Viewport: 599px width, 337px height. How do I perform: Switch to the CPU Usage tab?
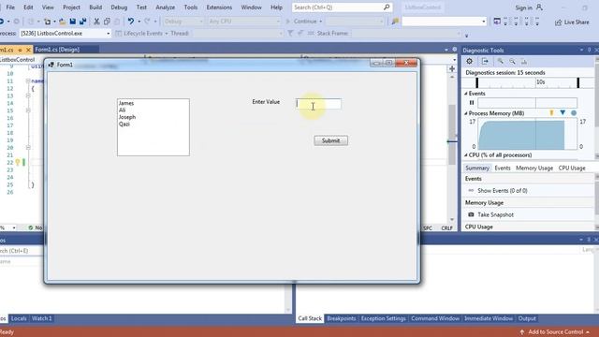[x=572, y=168]
